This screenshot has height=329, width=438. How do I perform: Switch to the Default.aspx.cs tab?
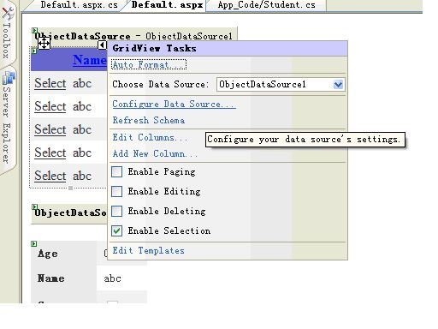click(x=79, y=5)
